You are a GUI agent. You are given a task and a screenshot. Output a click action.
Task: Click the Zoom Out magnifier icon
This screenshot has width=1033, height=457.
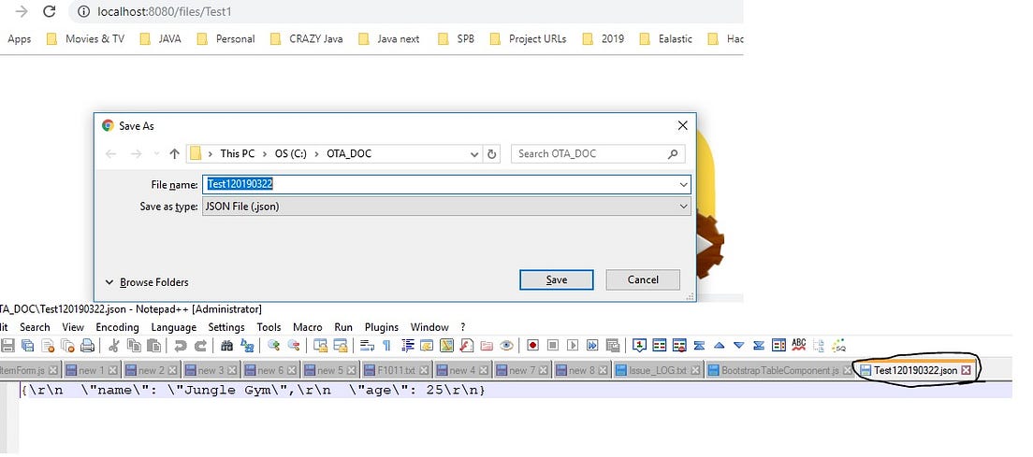click(293, 345)
